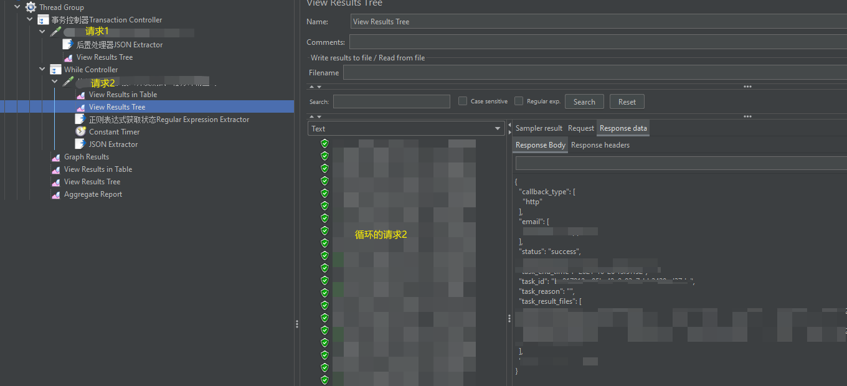This screenshot has height=386, width=847.
Task: Click into the Comments input field
Action: [x=598, y=42]
